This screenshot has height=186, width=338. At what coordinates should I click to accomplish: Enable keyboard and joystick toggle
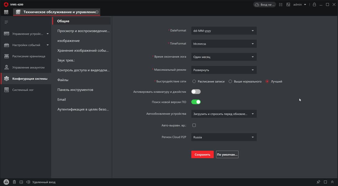196,92
